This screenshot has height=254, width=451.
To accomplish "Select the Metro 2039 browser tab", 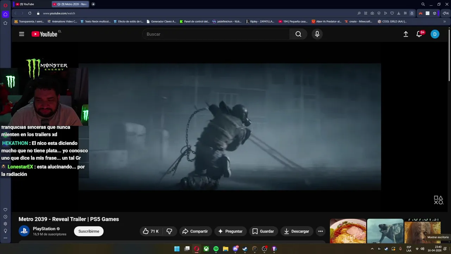I will point(70,4).
